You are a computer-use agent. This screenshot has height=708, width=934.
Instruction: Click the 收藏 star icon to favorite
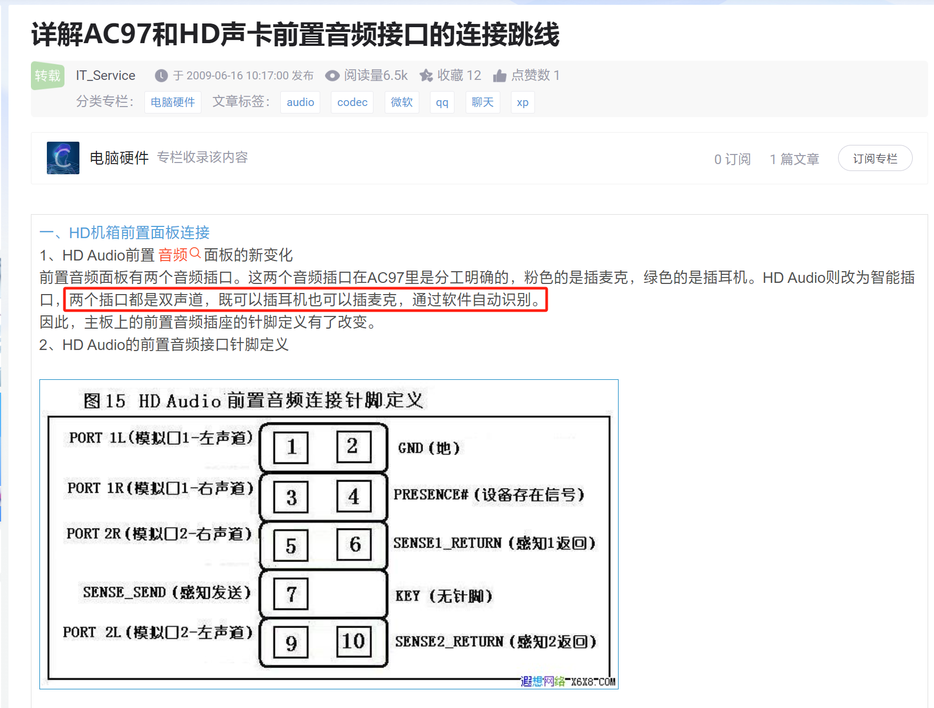[426, 76]
